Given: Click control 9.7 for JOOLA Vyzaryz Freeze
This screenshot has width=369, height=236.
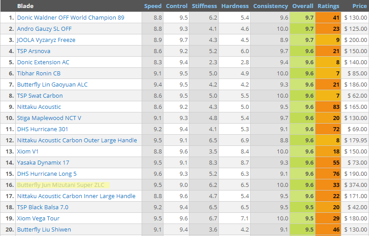Looking at the screenshot, I should pyautogui.click(x=184, y=40).
